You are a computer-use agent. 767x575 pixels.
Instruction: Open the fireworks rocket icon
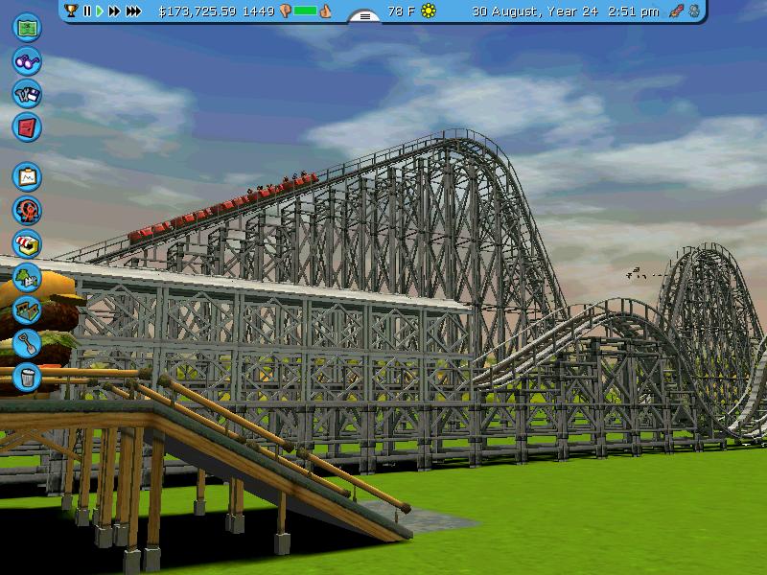pos(677,11)
